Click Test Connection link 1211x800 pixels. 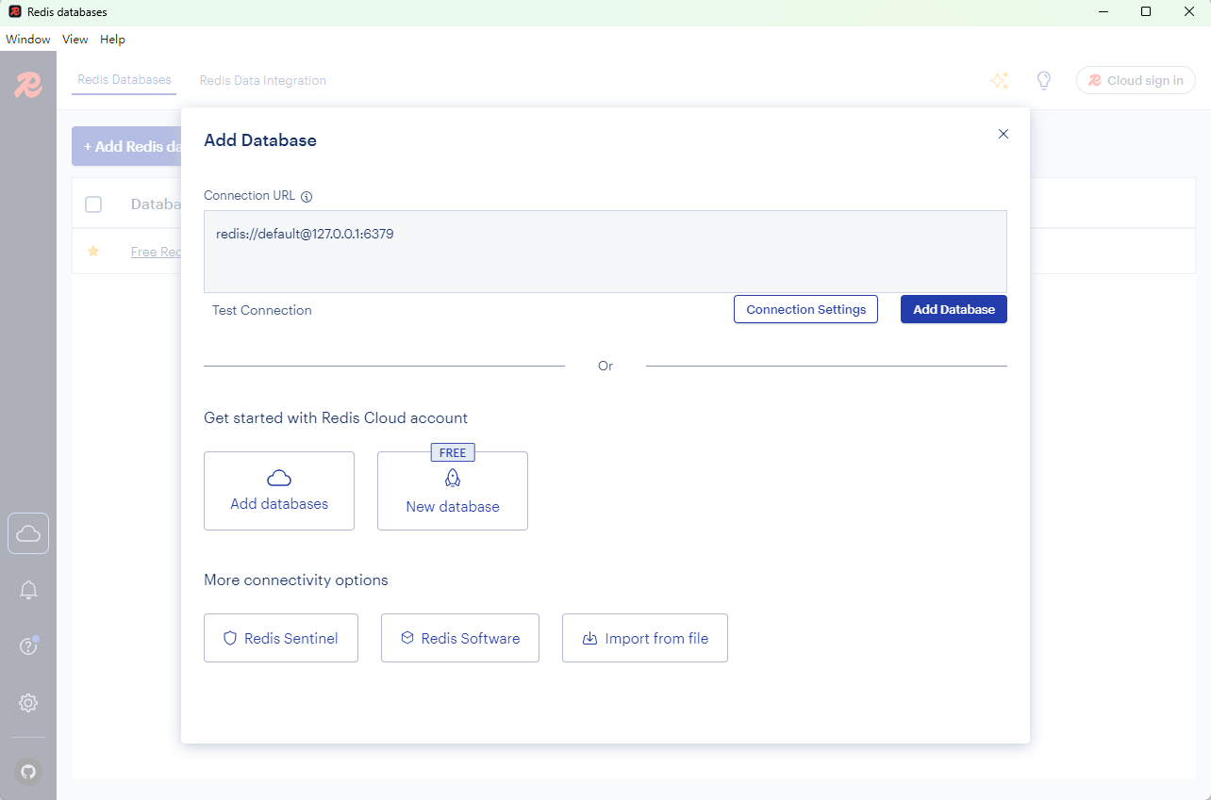point(261,309)
